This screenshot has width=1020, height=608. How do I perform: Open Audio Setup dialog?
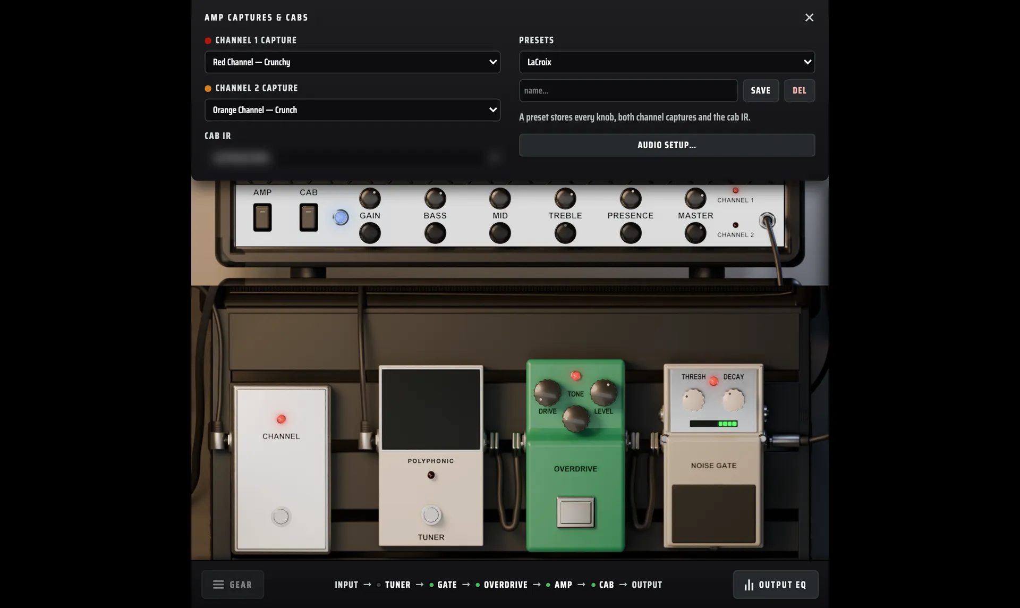click(667, 145)
